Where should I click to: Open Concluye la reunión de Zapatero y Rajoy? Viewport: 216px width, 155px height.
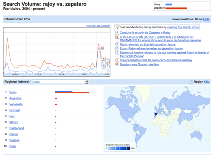(x=145, y=33)
